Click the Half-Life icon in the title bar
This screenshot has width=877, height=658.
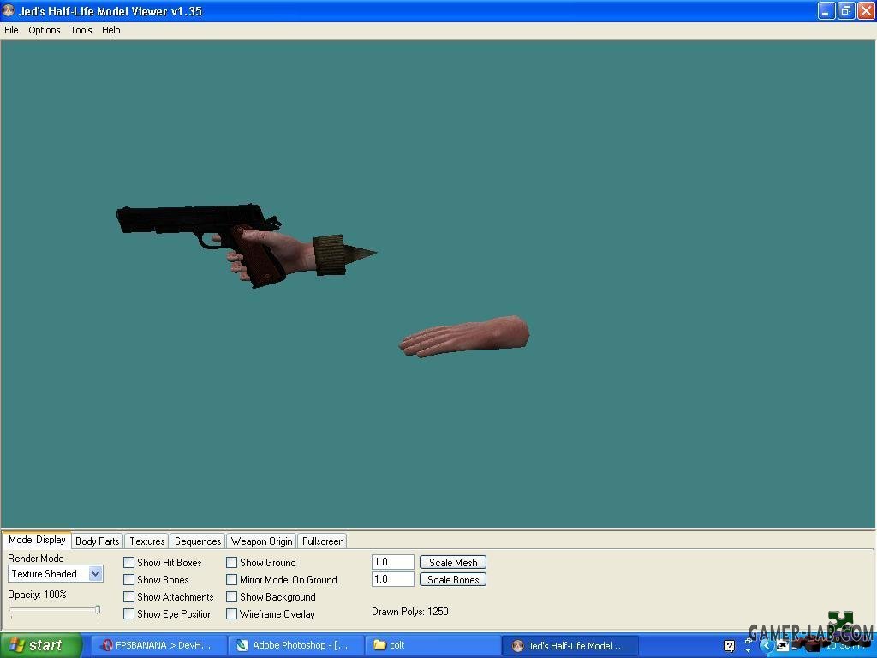[9, 11]
